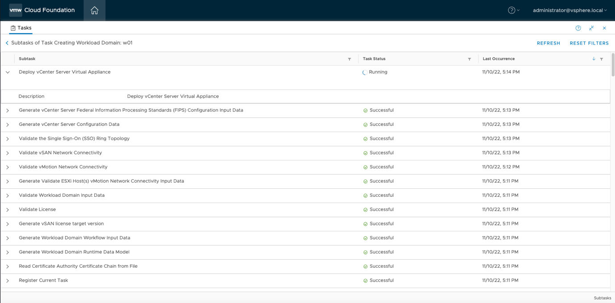Expand the Generate Validate ESXi Host(s) vMotion row
The image size is (615, 303).
(8, 181)
